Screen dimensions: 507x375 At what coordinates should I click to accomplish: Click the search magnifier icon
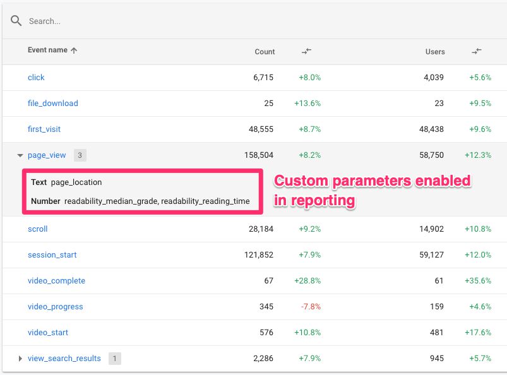[x=16, y=21]
